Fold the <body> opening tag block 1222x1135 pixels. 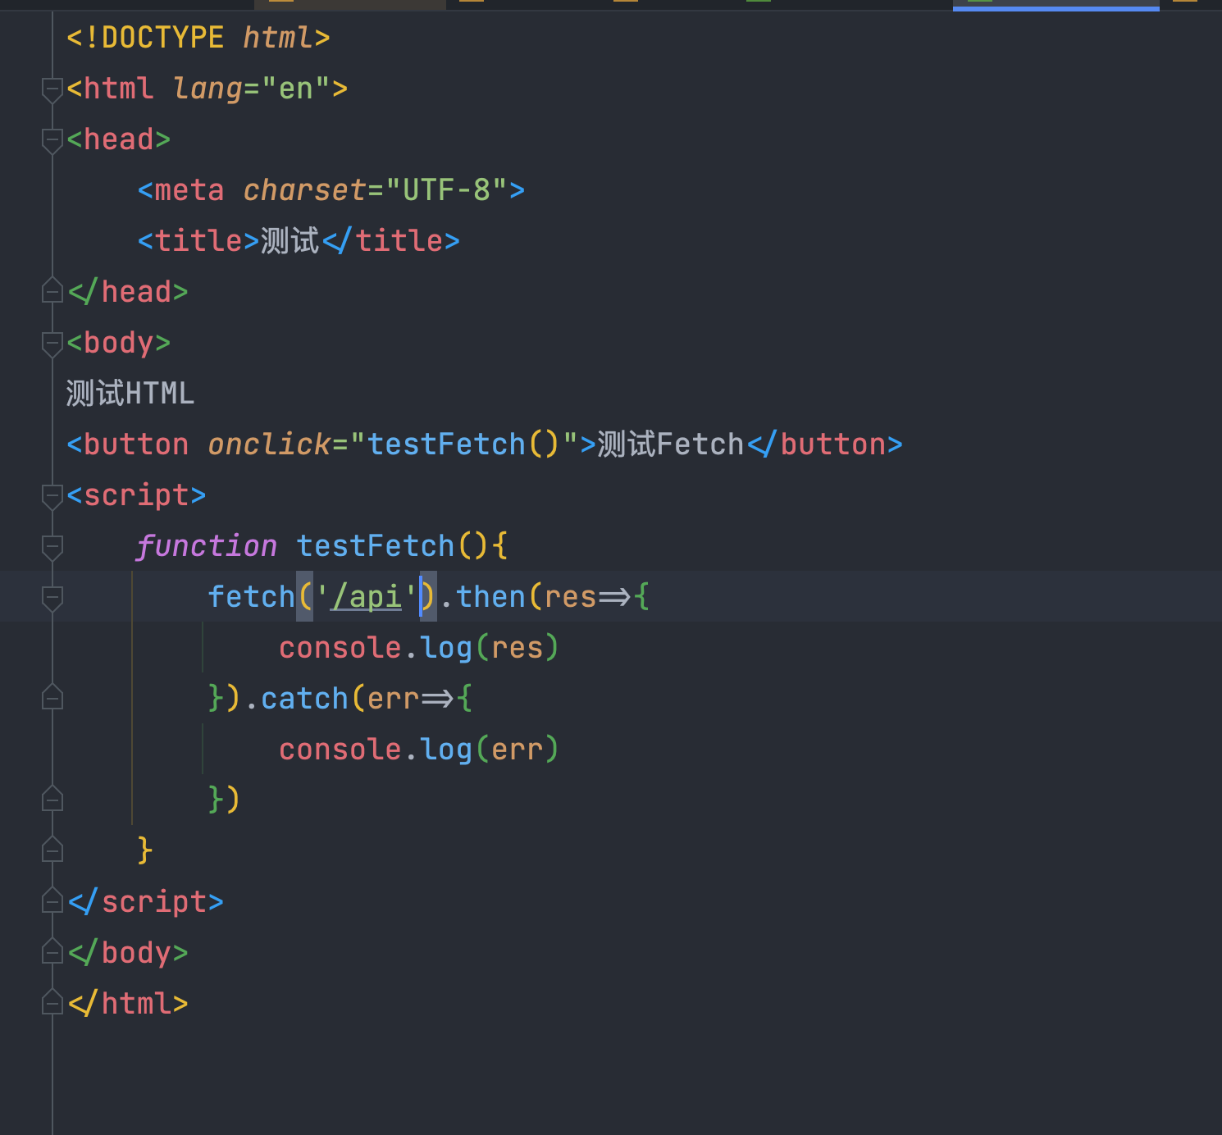52,343
